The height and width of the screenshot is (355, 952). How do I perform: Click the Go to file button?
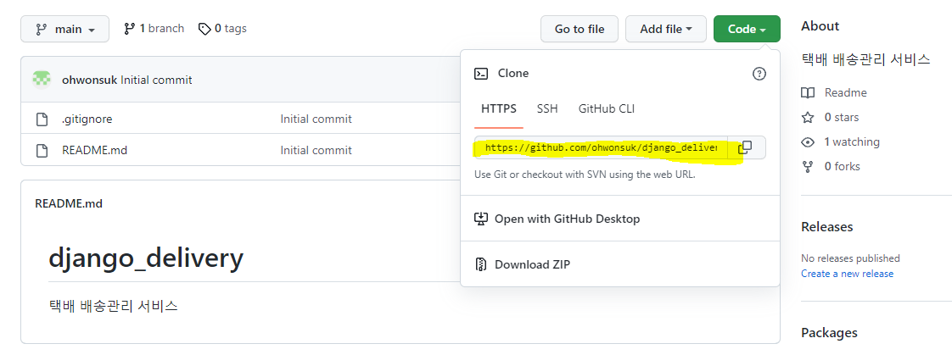[x=580, y=29]
